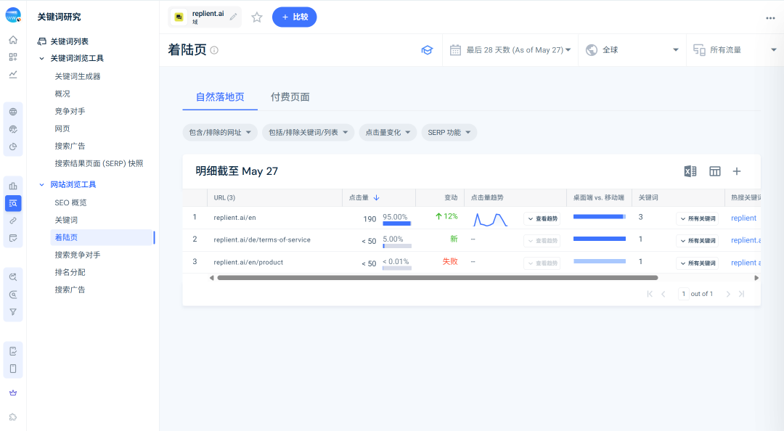Viewport: 784px width, 431px height.
Task: Click the info icon next to 着陆页
Action: 214,50
